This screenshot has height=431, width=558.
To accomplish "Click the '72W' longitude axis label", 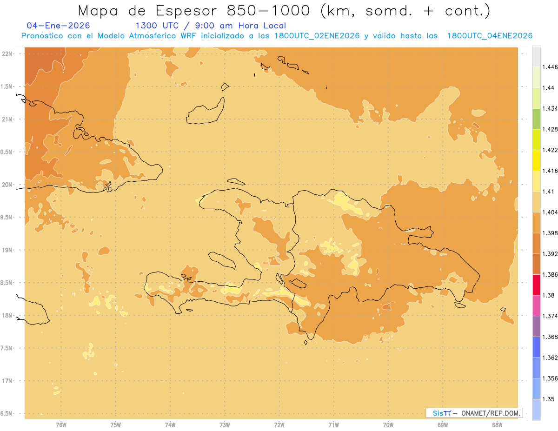I will [x=279, y=425].
